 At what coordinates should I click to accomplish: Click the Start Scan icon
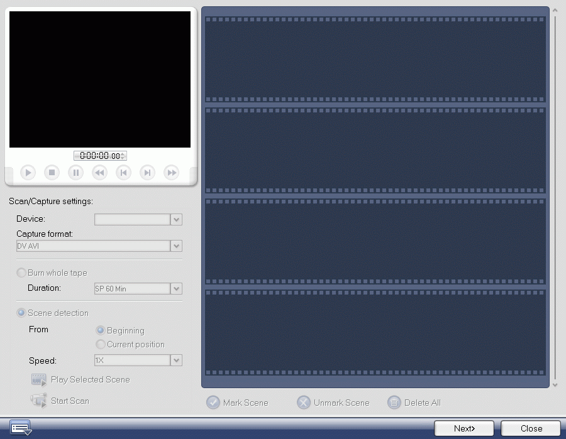[x=38, y=401]
